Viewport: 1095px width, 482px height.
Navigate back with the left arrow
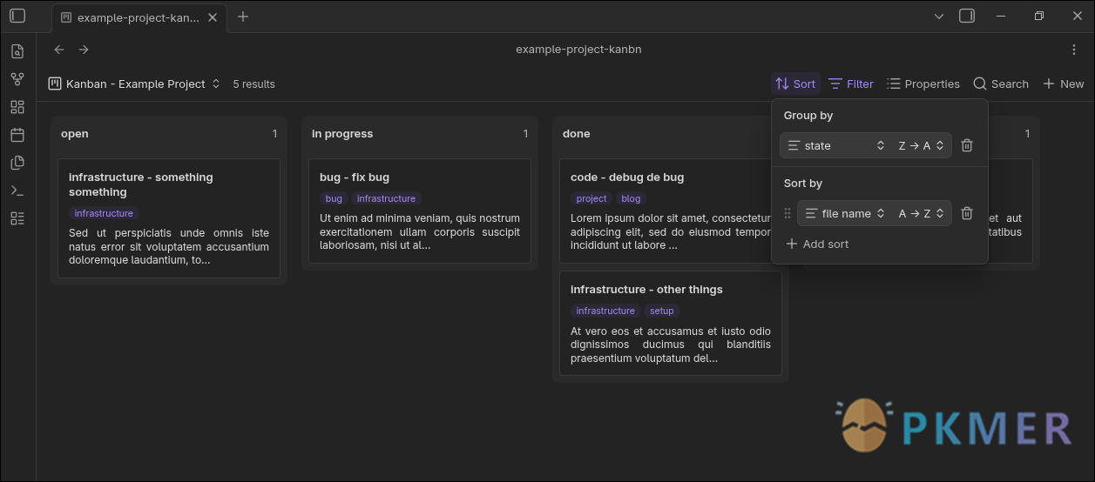click(59, 50)
